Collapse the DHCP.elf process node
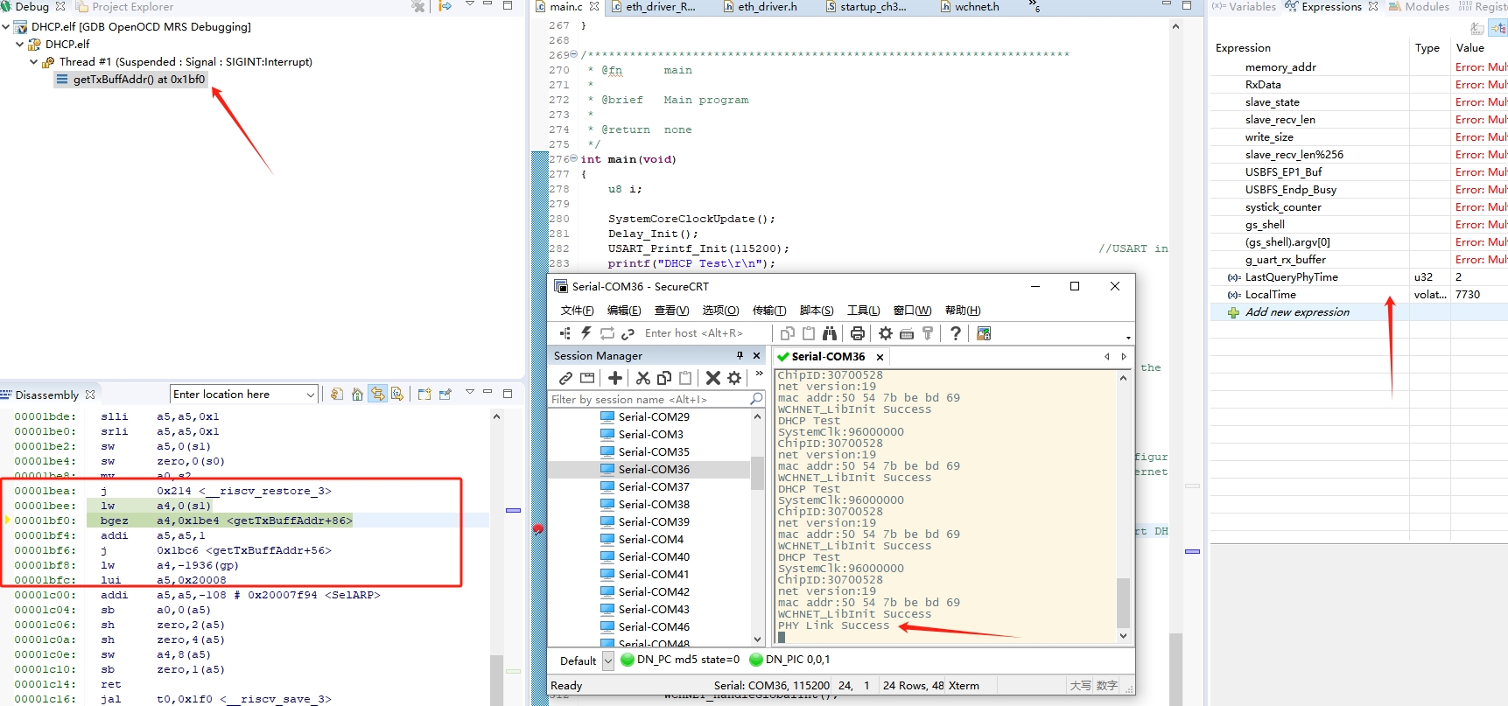This screenshot has width=1508, height=706. 20,44
